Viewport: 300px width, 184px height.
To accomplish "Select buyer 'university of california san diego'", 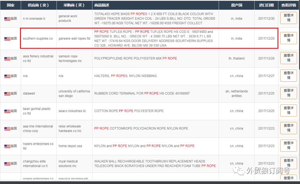I will [x=74, y=94].
